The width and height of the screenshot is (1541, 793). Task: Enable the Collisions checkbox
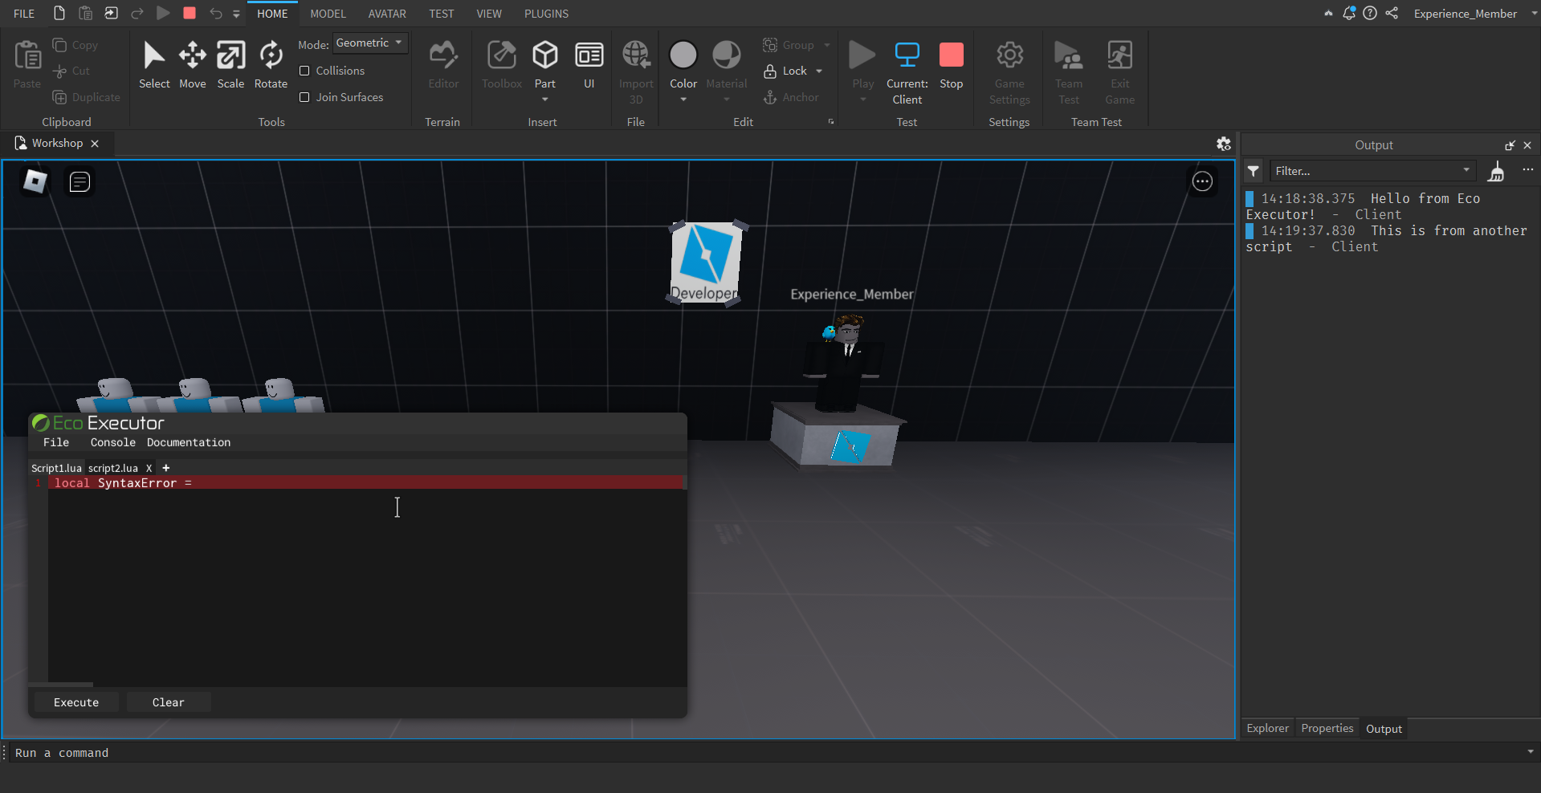[304, 71]
